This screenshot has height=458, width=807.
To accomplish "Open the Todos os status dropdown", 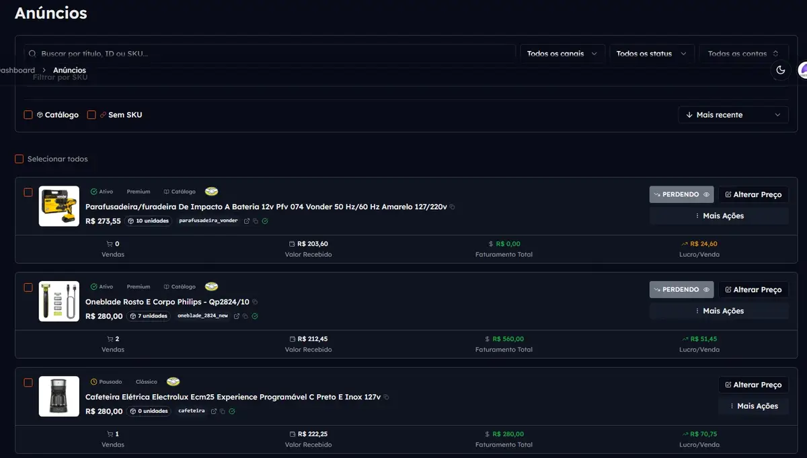I will (x=652, y=54).
